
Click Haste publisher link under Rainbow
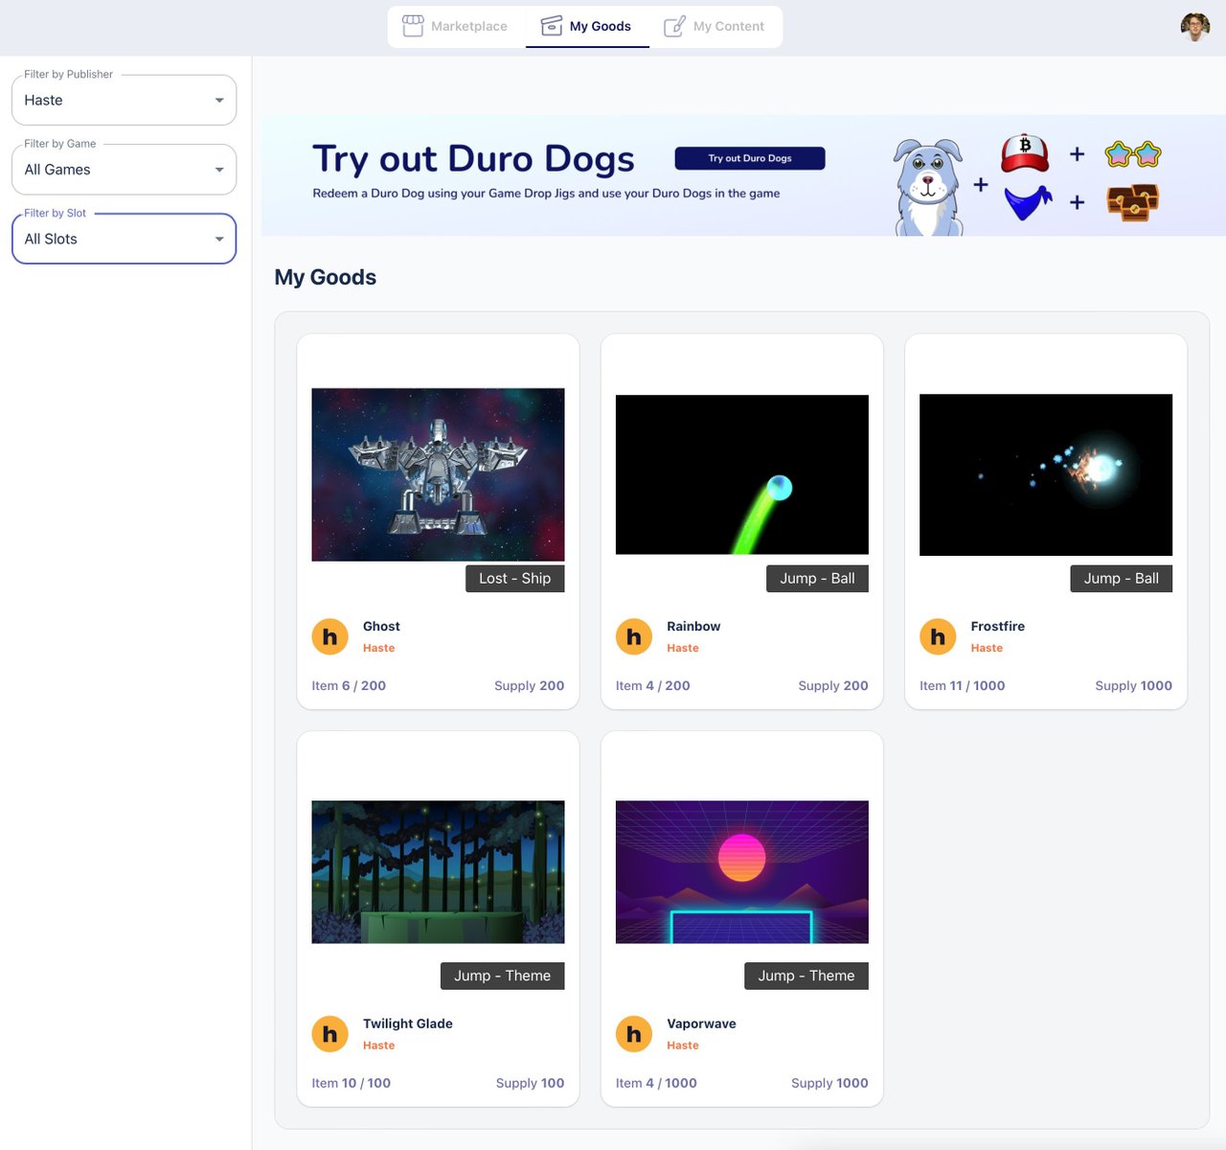click(683, 648)
